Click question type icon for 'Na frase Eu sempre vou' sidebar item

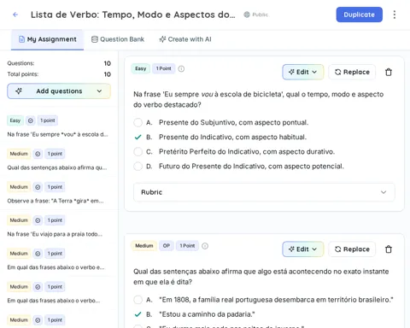(31, 120)
